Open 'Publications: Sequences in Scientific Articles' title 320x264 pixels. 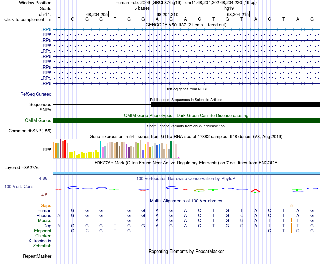(186, 100)
